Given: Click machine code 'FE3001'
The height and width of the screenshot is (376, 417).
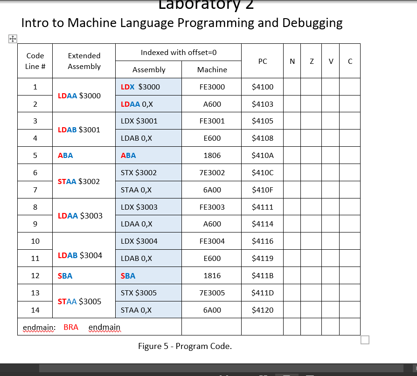Looking at the screenshot, I should pyautogui.click(x=212, y=121).
